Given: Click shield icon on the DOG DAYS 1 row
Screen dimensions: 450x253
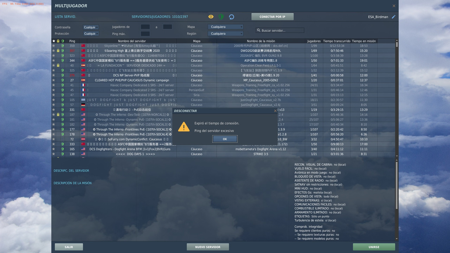Looking at the screenshot, I should coord(62,154).
